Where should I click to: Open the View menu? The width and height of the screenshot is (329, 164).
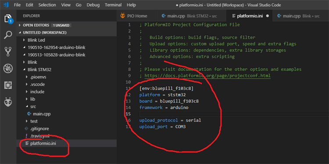(x=66, y=5)
